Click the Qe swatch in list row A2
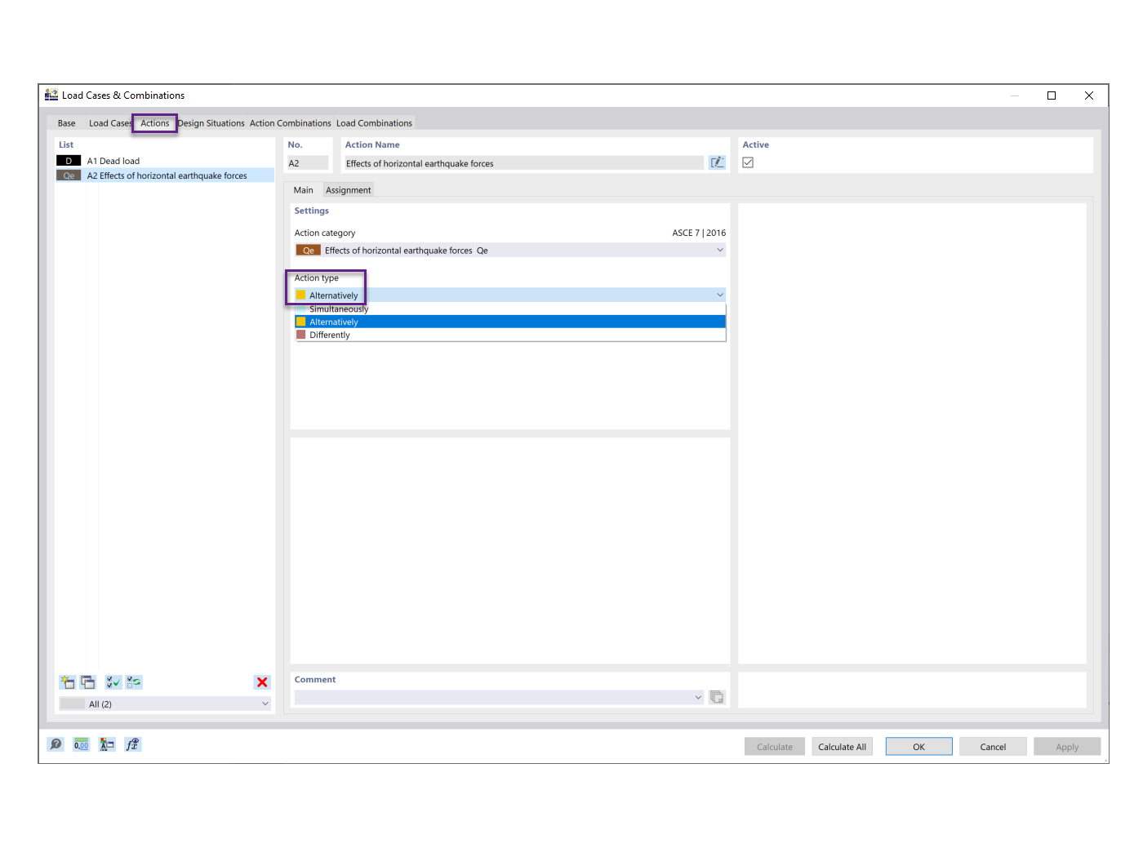 click(x=69, y=175)
